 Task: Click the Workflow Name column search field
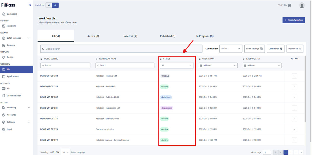pyautogui.click(x=125, y=65)
